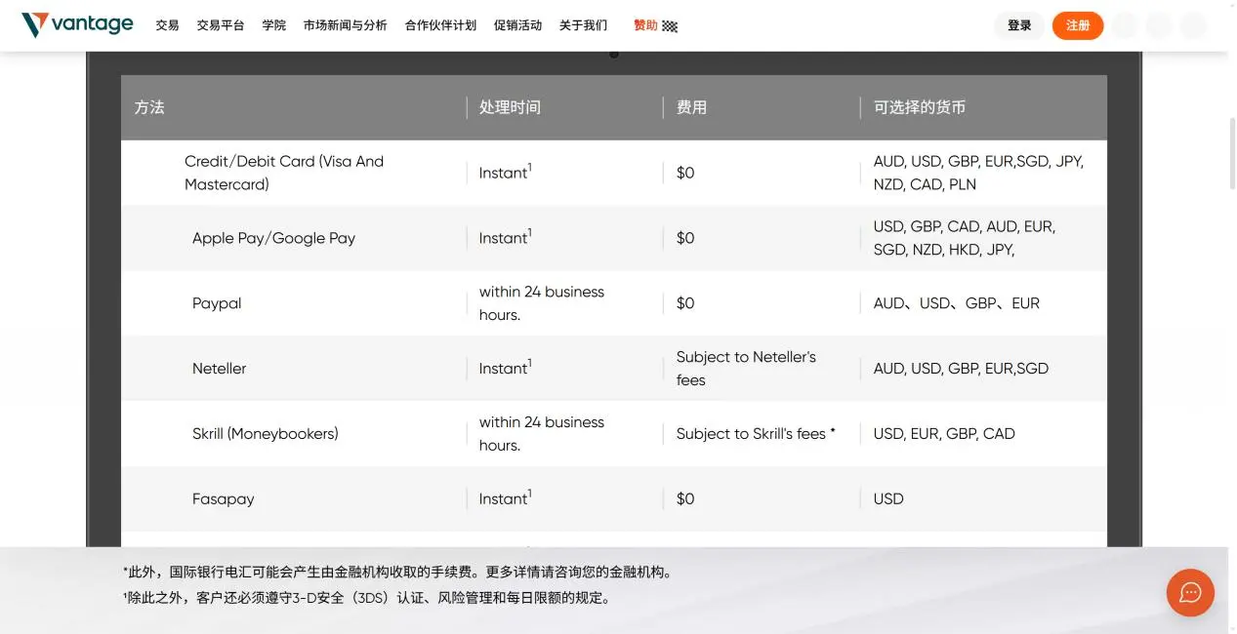Click the $0 fee for Paypal
1237x634 pixels.
tap(685, 303)
